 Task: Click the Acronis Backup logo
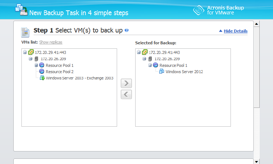tap(199, 10)
